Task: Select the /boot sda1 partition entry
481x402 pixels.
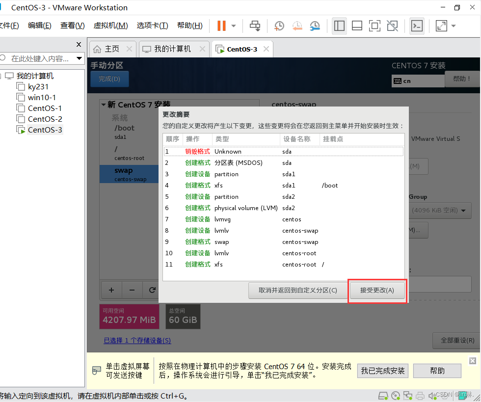Action: [x=129, y=132]
